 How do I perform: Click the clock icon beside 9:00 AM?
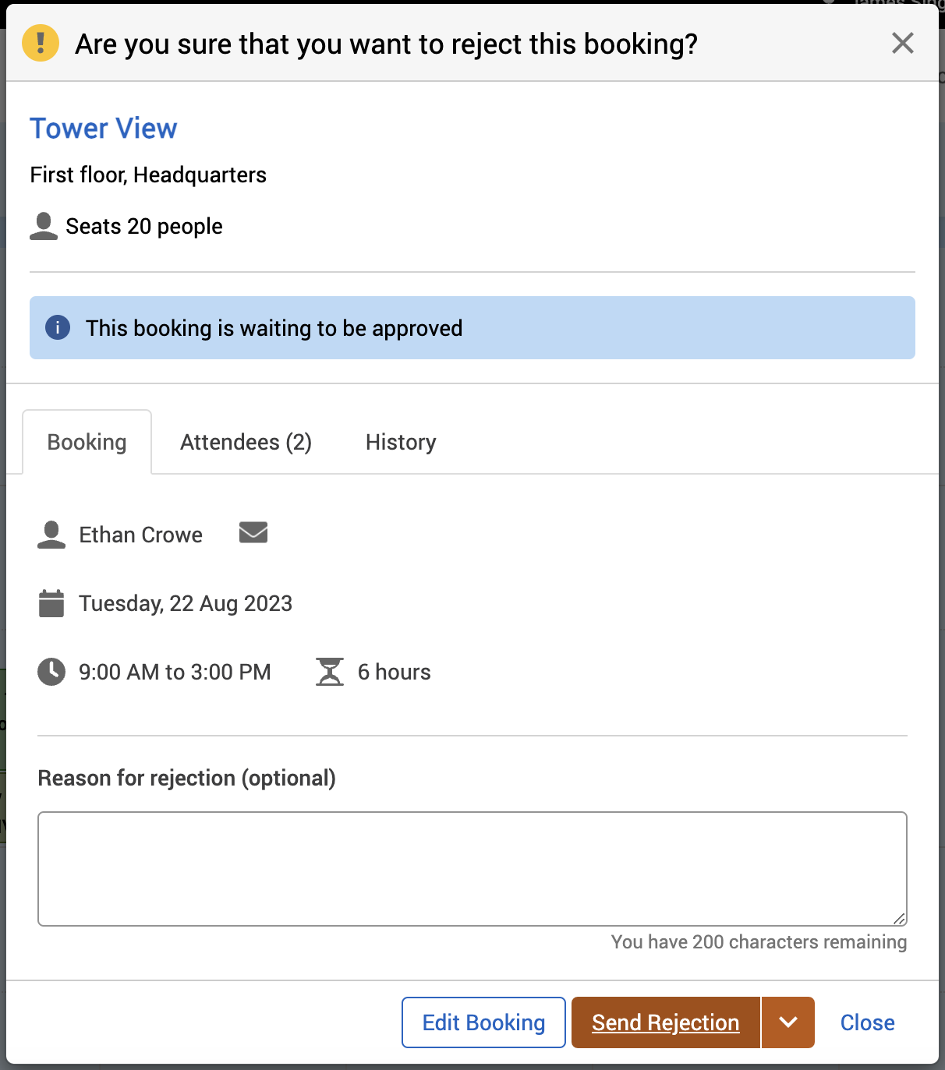click(x=51, y=672)
